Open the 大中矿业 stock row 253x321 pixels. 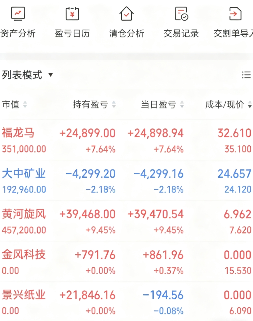pyautogui.click(x=24, y=174)
